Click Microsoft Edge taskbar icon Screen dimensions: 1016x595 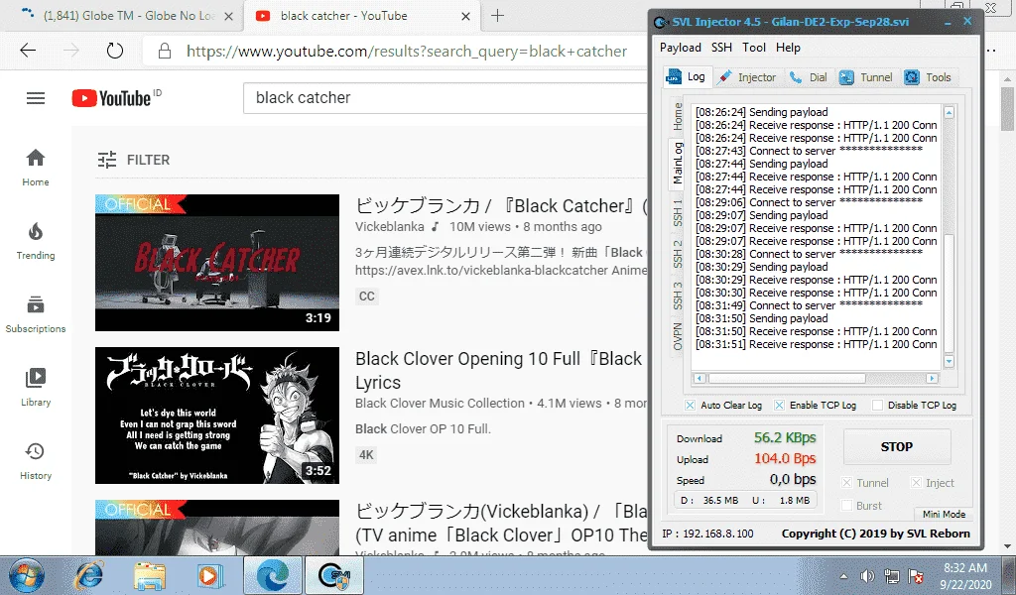pyautogui.click(x=272, y=575)
